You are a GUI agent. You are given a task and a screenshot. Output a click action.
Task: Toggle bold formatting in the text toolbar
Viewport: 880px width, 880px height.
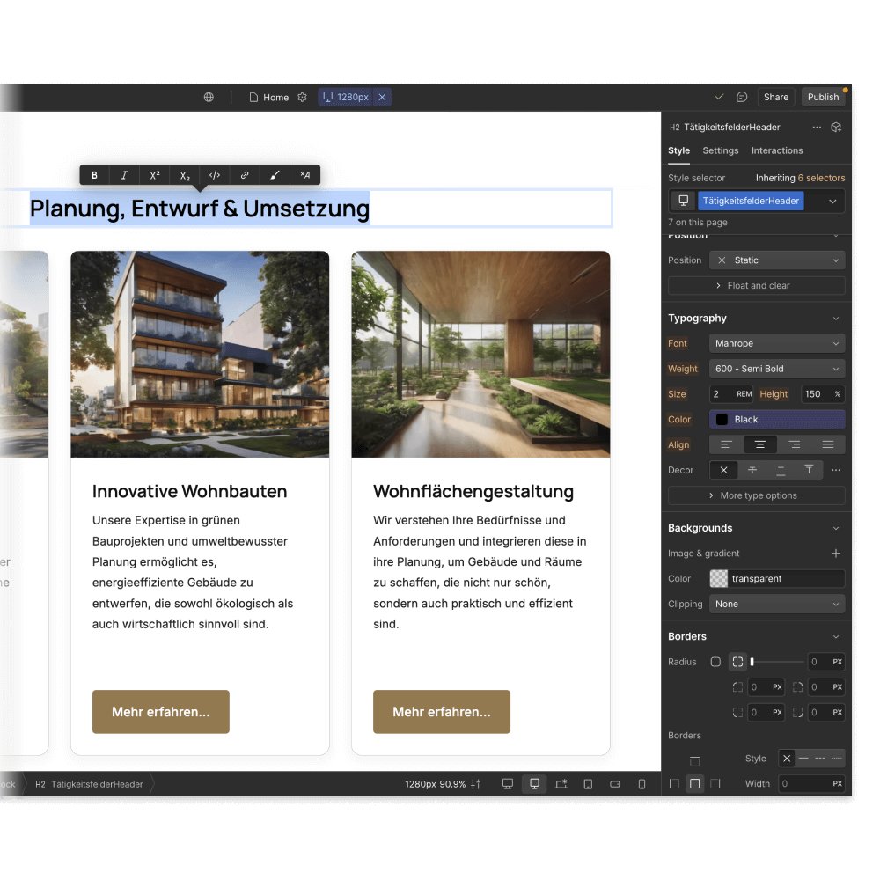pos(94,175)
